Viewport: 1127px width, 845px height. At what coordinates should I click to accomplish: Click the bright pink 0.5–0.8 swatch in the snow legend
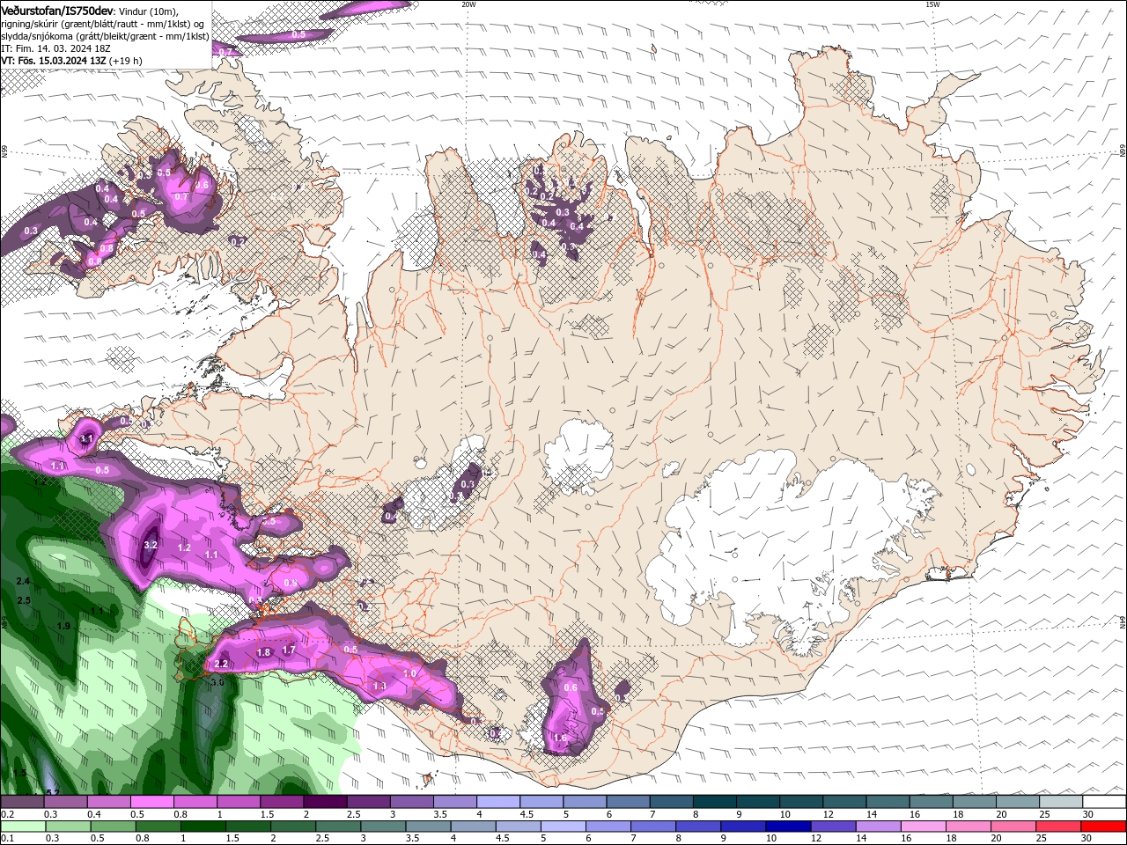coord(151,802)
